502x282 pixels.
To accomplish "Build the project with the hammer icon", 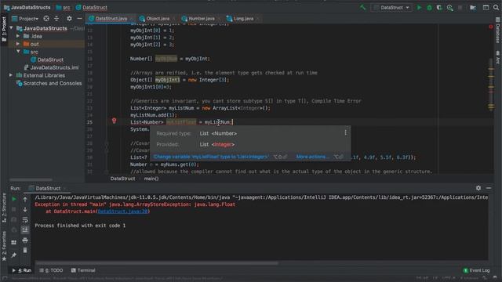I will click(x=362, y=7).
